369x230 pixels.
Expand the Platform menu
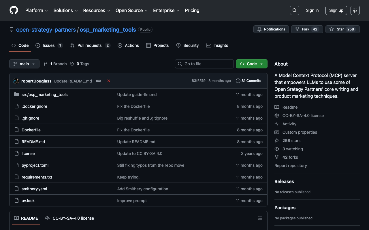pos(37,10)
